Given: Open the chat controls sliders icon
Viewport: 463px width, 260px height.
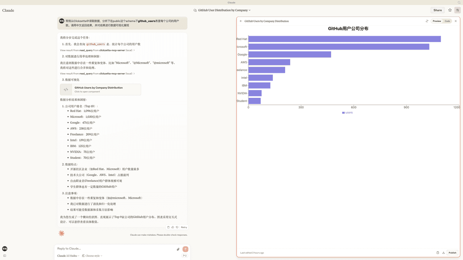Looking at the screenshot, I should tap(458, 10).
